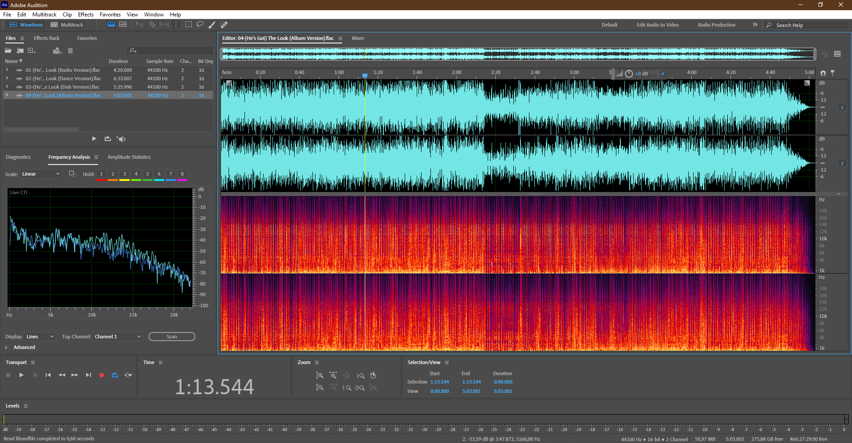Expand 01 Radio Version file row
This screenshot has width=852, height=443.
click(7, 70)
